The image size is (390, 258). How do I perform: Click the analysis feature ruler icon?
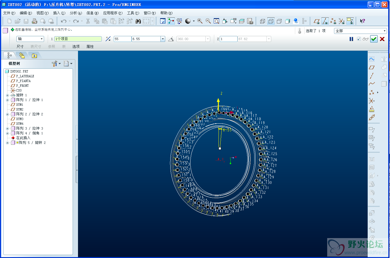point(372,109)
